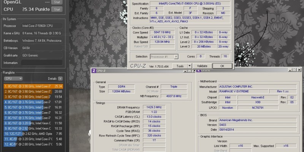The height and width of the screenshot is (152, 304).
Task: Open ranking Details arrow button
Action: pyautogui.click(x=60, y=79)
